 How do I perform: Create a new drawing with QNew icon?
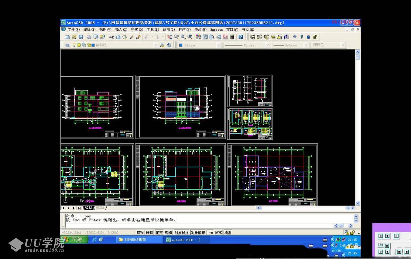pyautogui.click(x=67, y=37)
